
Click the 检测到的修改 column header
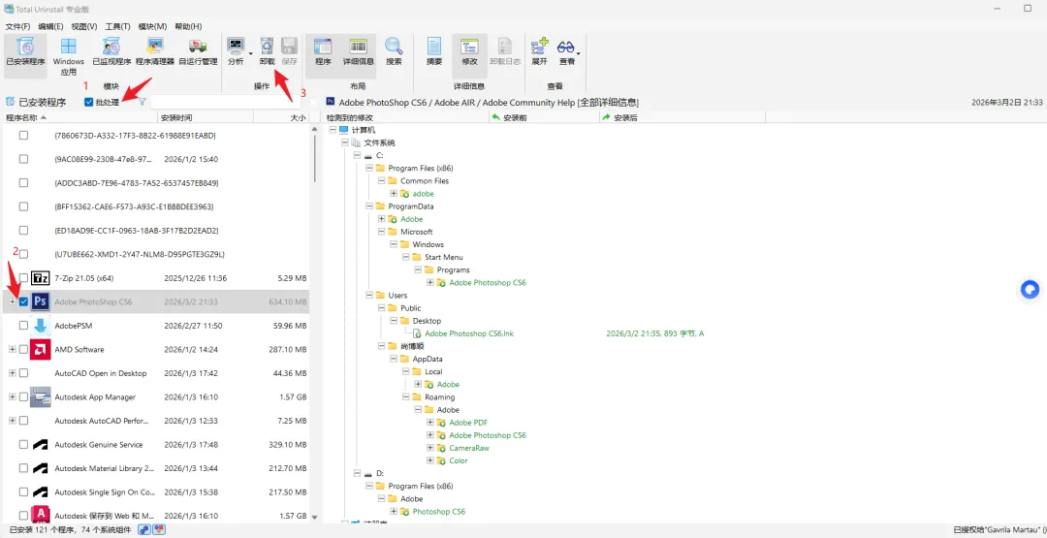406,117
